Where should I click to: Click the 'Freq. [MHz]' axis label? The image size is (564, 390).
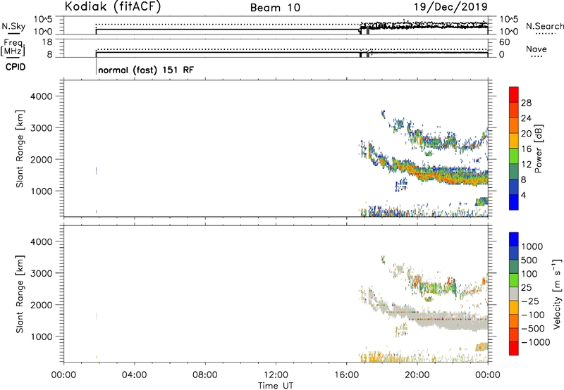(x=13, y=47)
